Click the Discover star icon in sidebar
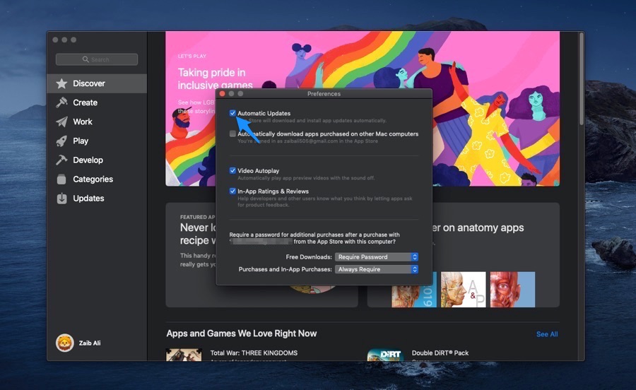Image resolution: width=636 pixels, height=390 pixels. coord(61,83)
